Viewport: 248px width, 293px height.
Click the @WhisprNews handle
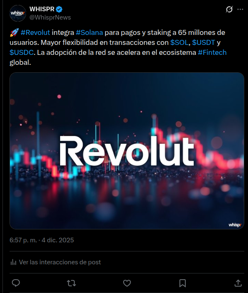tap(50, 17)
